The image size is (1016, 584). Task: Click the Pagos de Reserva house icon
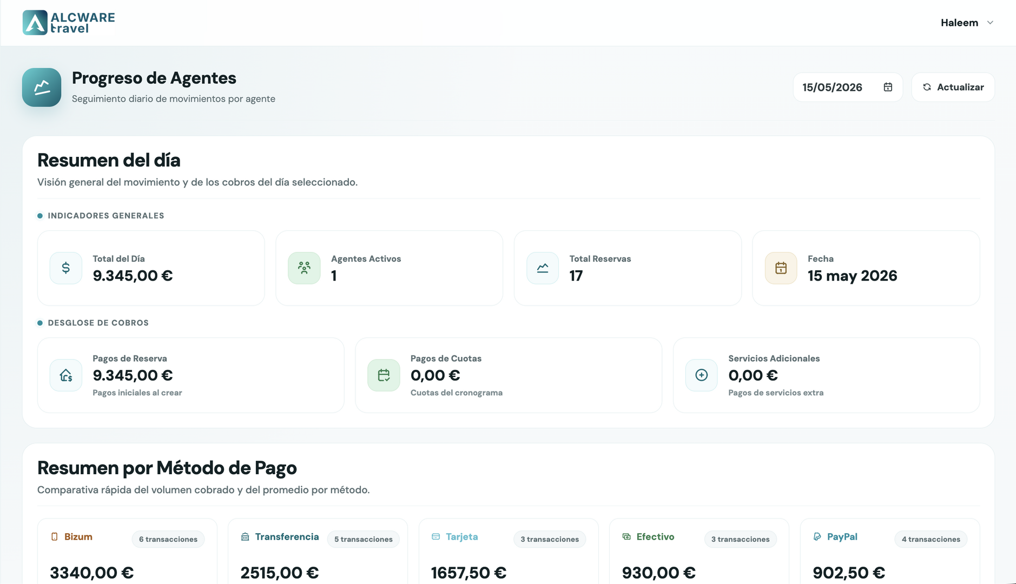[66, 375]
